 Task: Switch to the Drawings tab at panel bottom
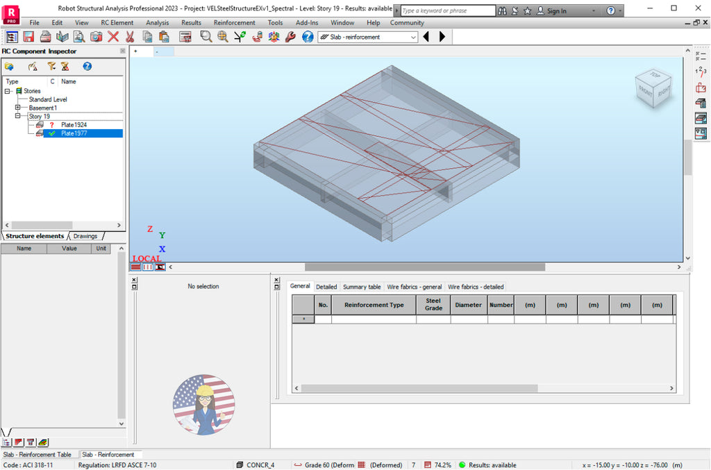click(85, 236)
